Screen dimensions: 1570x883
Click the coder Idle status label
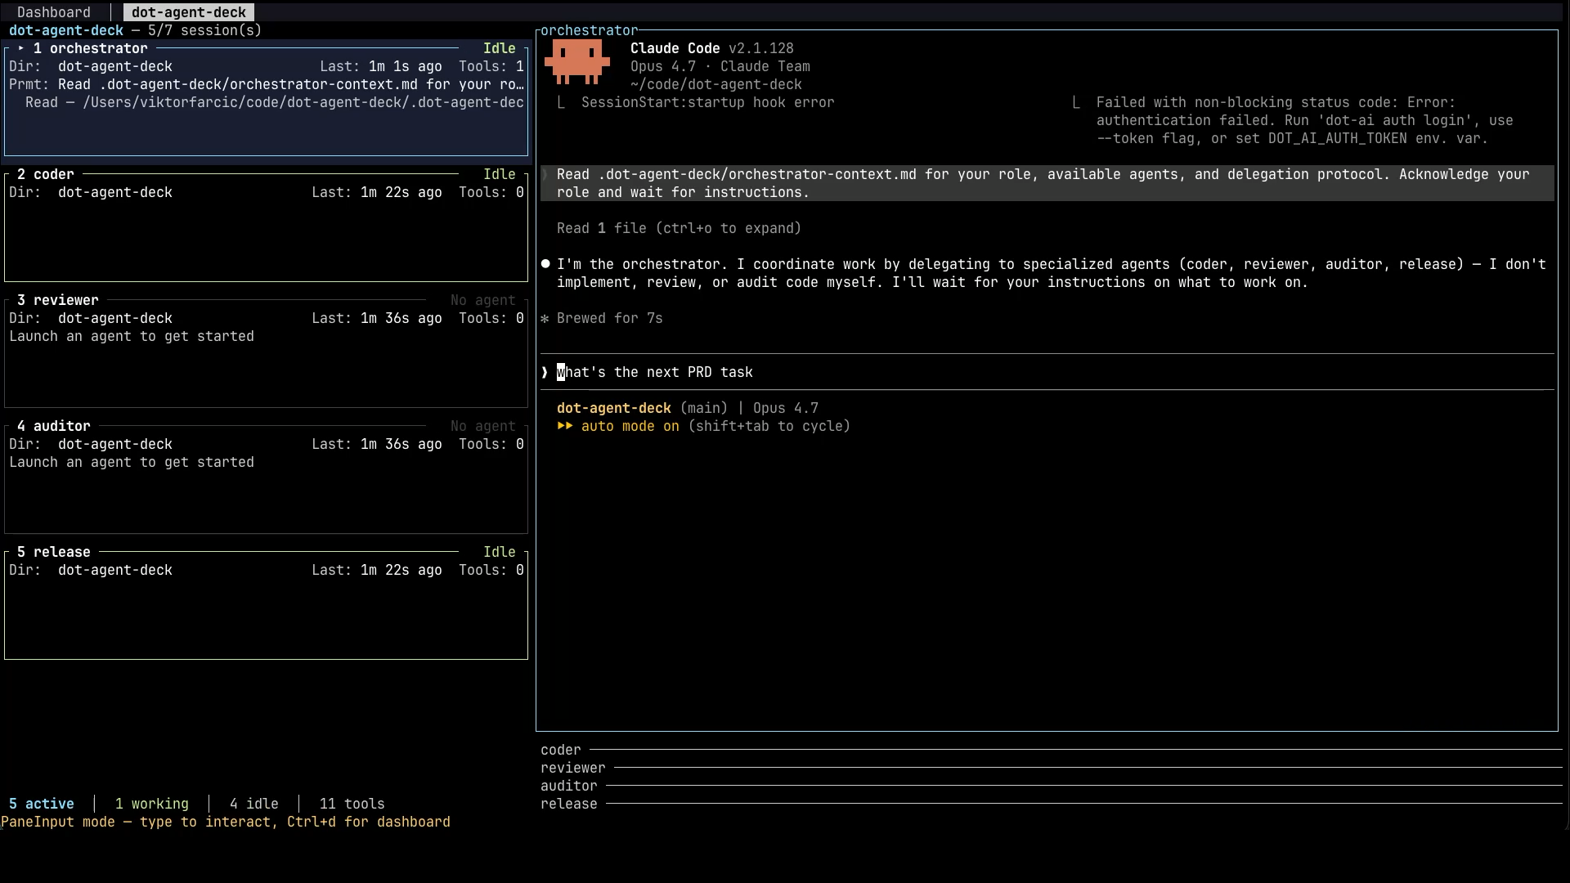click(x=500, y=174)
